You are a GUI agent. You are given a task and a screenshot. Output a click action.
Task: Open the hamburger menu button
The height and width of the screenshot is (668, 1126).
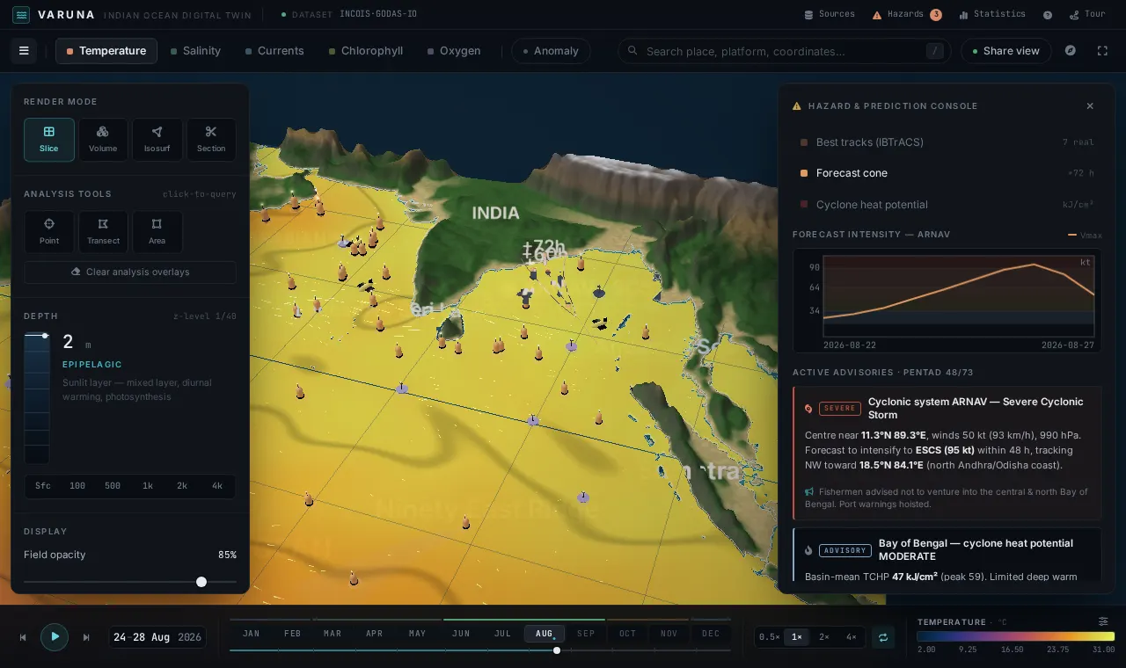tap(24, 51)
